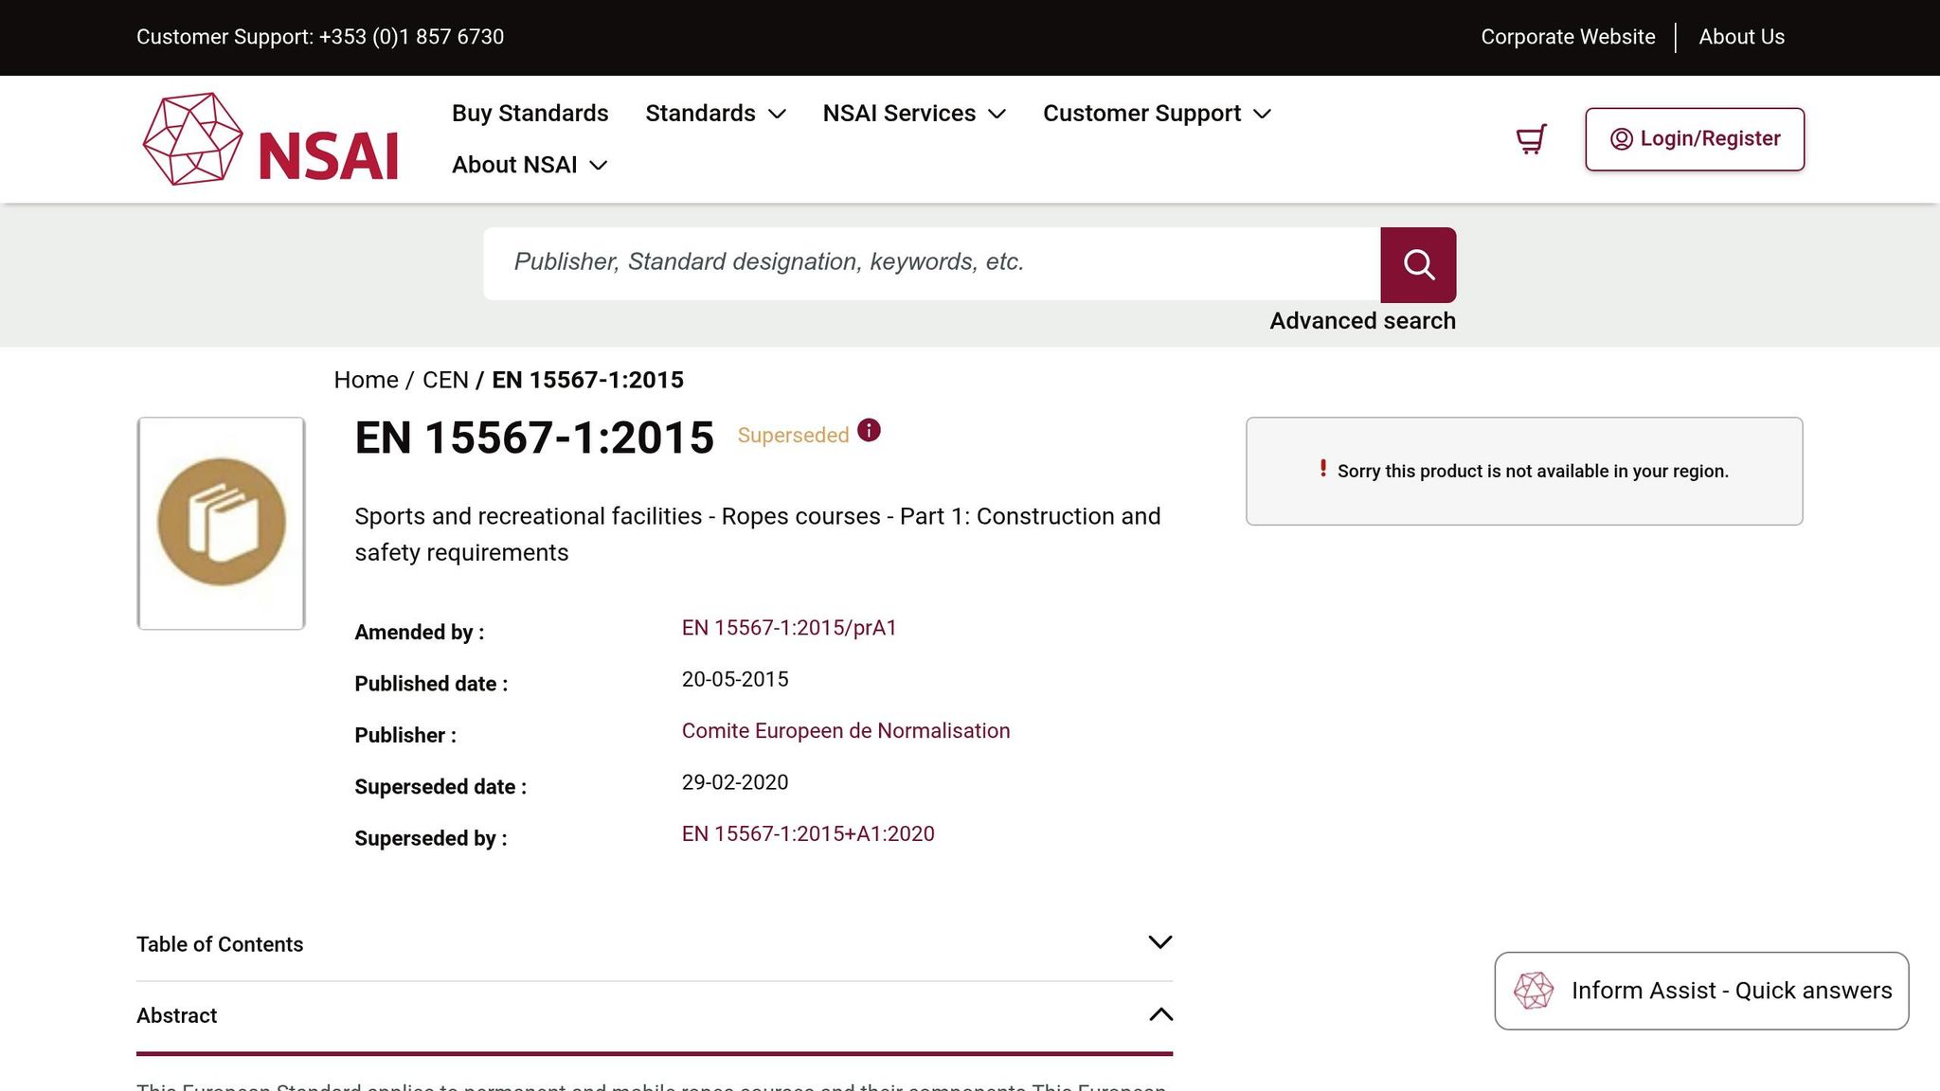This screenshot has height=1091, width=1940.
Task: Open the Buy Standards menu item
Action: pyautogui.click(x=530, y=114)
